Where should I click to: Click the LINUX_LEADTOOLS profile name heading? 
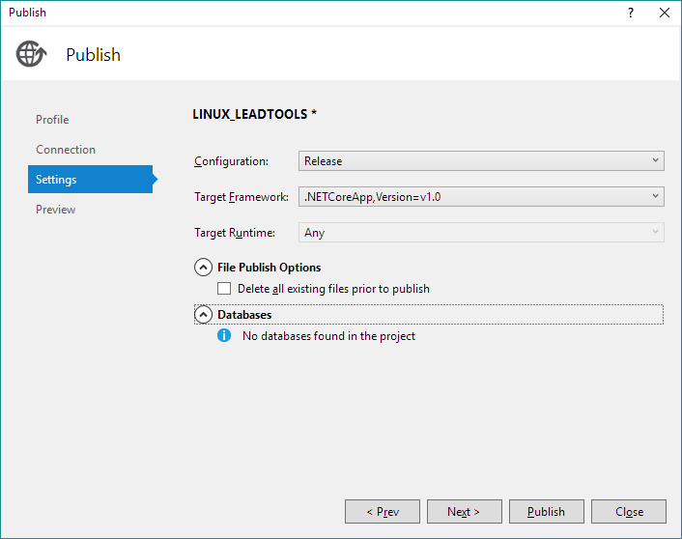coord(254,114)
